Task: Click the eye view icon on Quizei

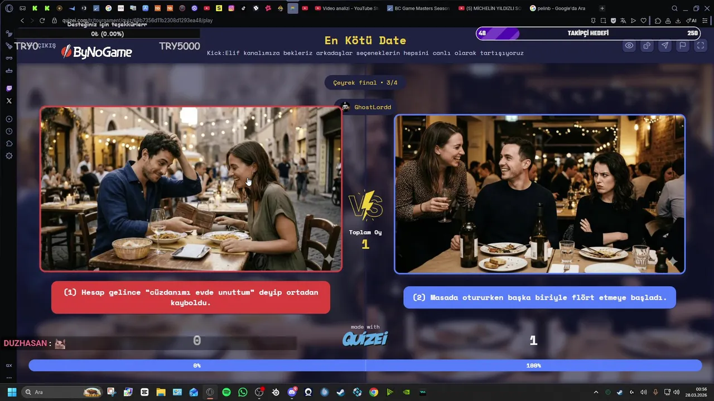Action: 629,46
